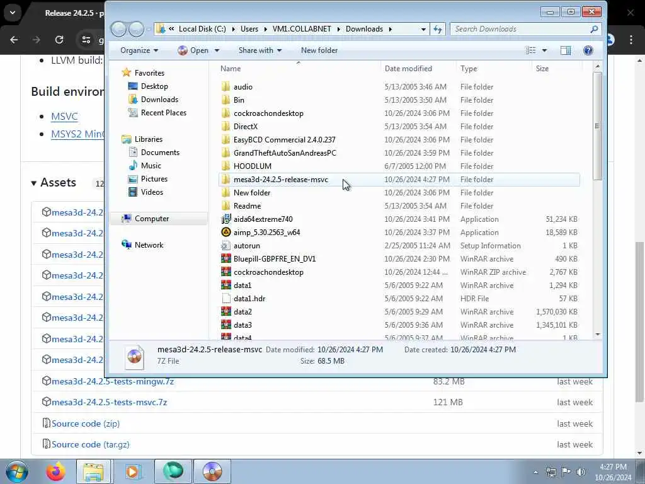Open mesa3d-24.2.5-tests-mingw.7z link in browser

point(112,381)
